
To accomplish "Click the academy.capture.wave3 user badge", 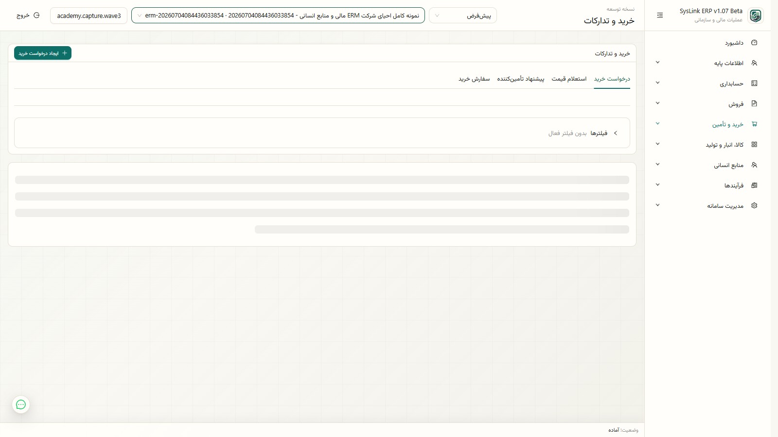I will [x=89, y=16].
